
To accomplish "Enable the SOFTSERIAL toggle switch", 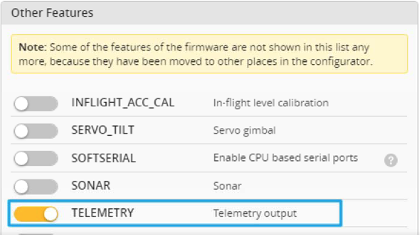I will [36, 159].
